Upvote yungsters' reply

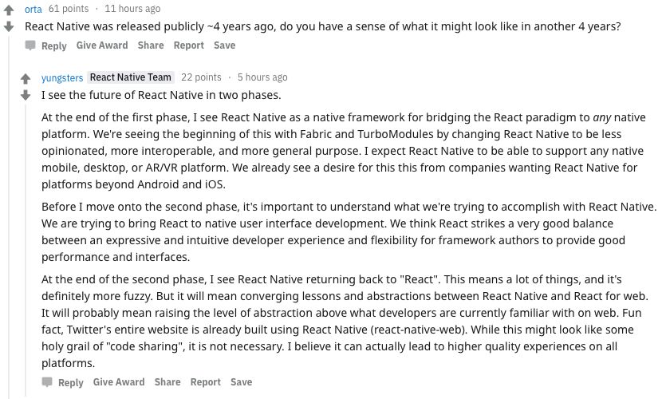pyautogui.click(x=26, y=79)
